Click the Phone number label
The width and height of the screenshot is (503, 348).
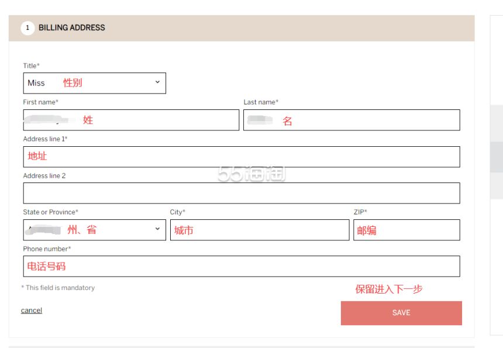tap(47, 249)
